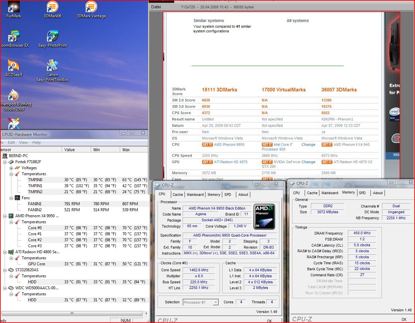Open the Processor #1 selection dropdown
The image size is (415, 323).
point(216,302)
